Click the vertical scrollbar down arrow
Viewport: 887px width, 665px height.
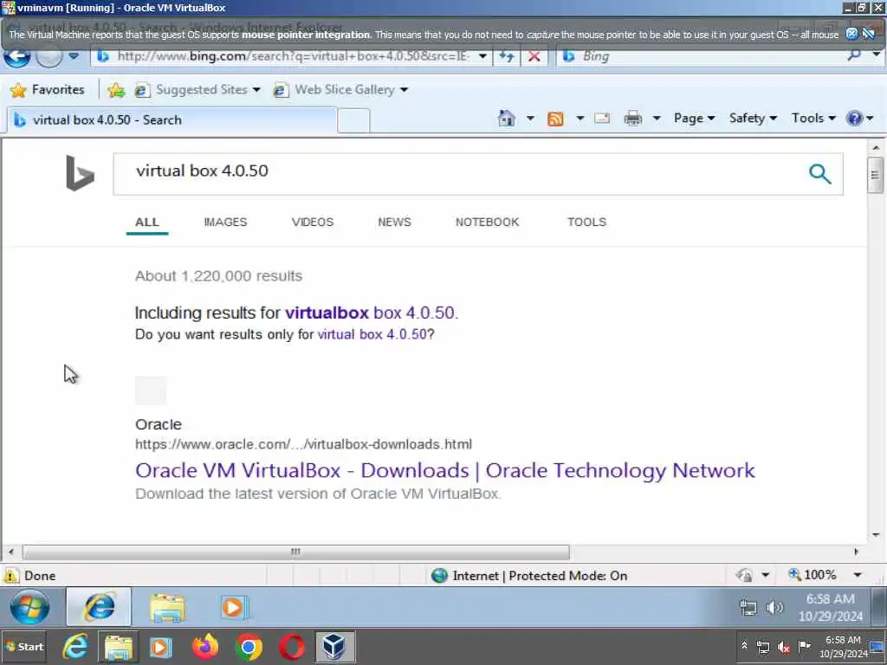pos(875,534)
